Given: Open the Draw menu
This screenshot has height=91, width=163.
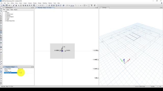Looking at the screenshot, I should (17, 3).
